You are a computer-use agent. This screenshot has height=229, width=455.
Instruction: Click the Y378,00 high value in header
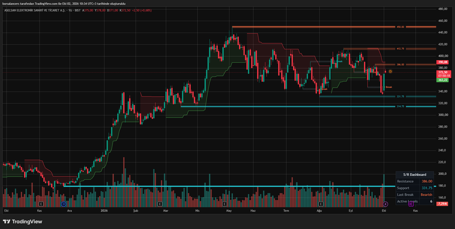pyautogui.click(x=99, y=10)
